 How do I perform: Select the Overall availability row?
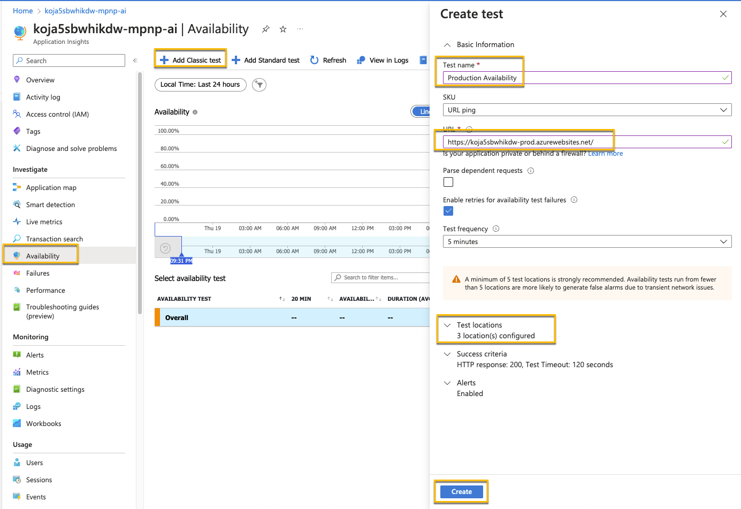(x=292, y=317)
